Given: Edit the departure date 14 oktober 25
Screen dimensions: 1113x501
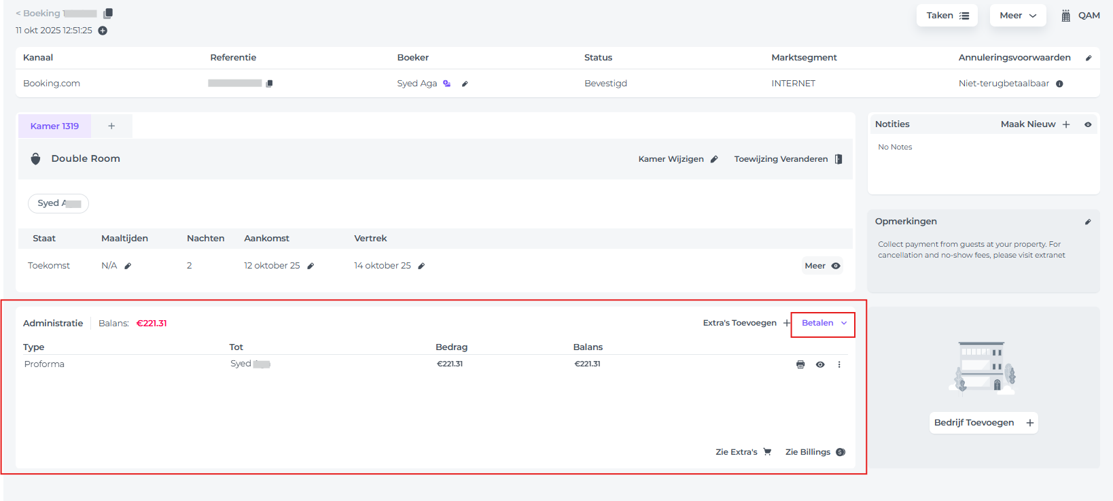Looking at the screenshot, I should pos(421,266).
